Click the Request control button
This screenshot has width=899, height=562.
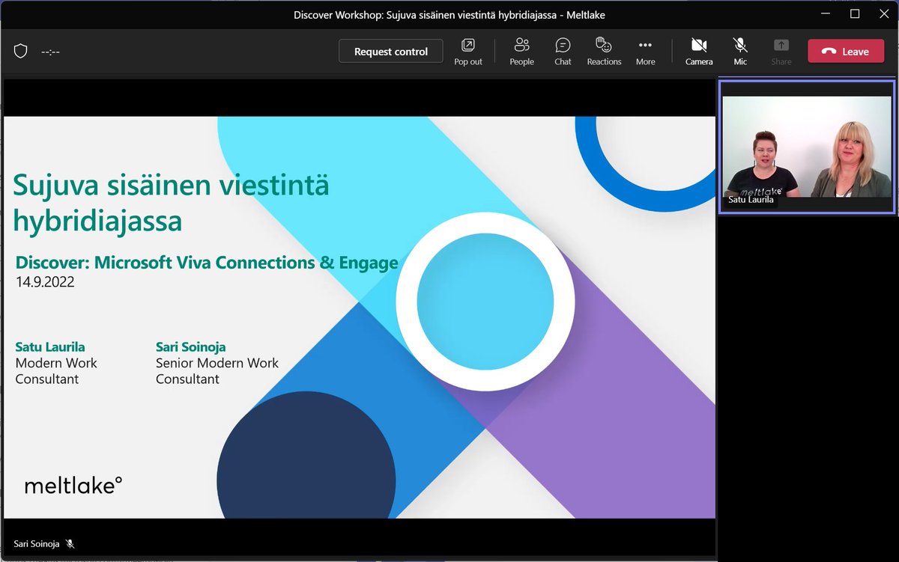click(x=391, y=52)
